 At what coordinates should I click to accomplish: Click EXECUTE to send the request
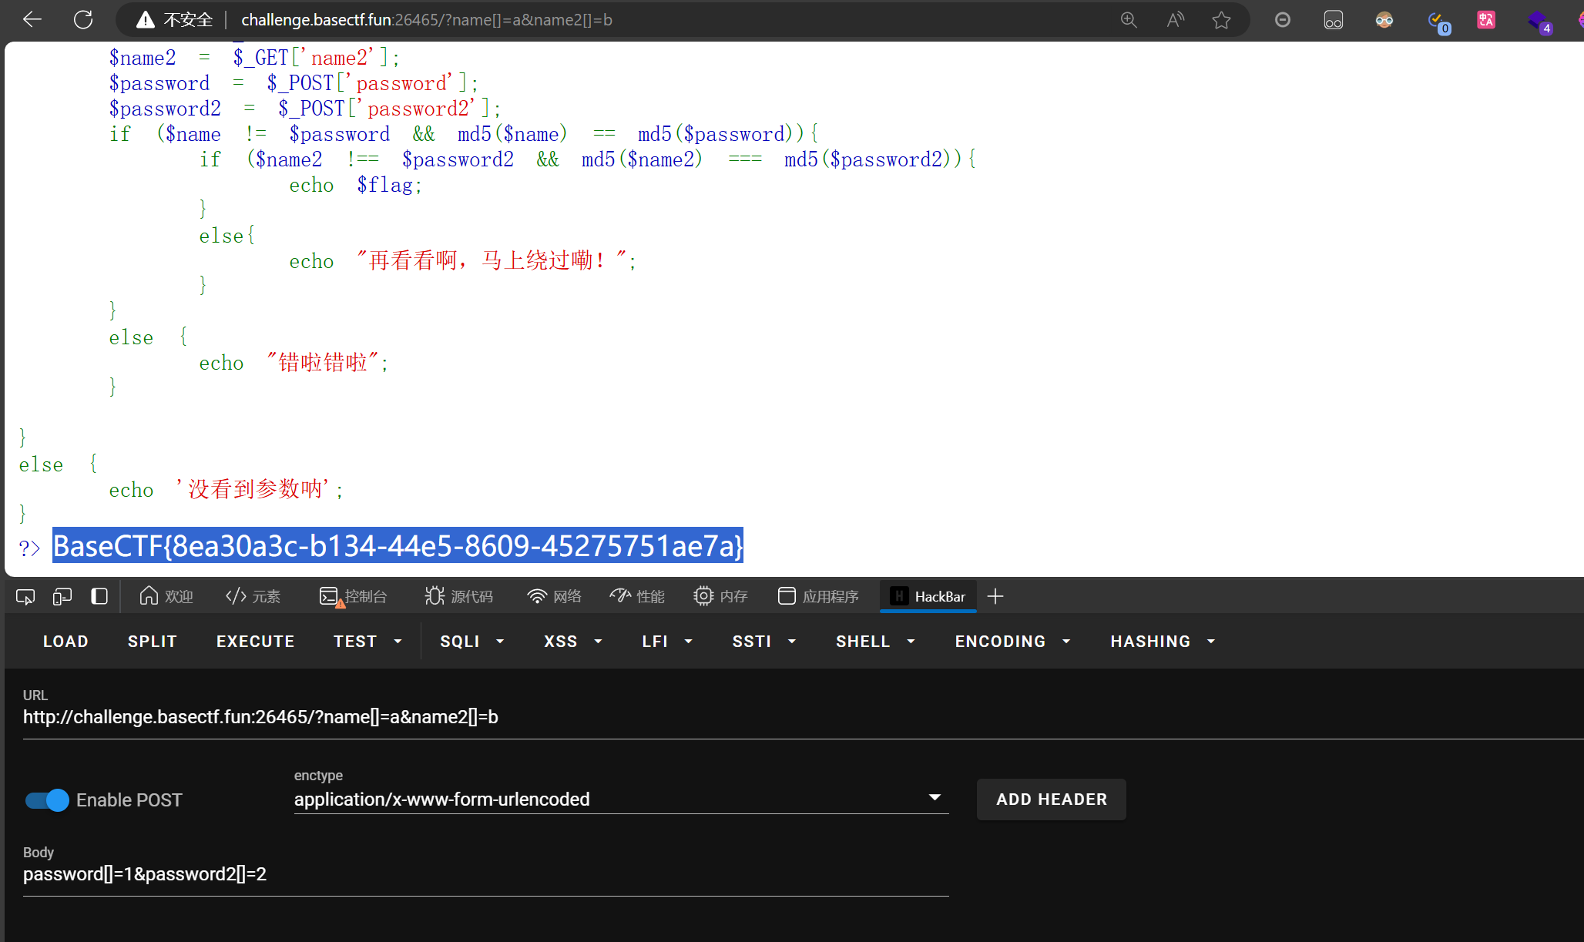[255, 642]
